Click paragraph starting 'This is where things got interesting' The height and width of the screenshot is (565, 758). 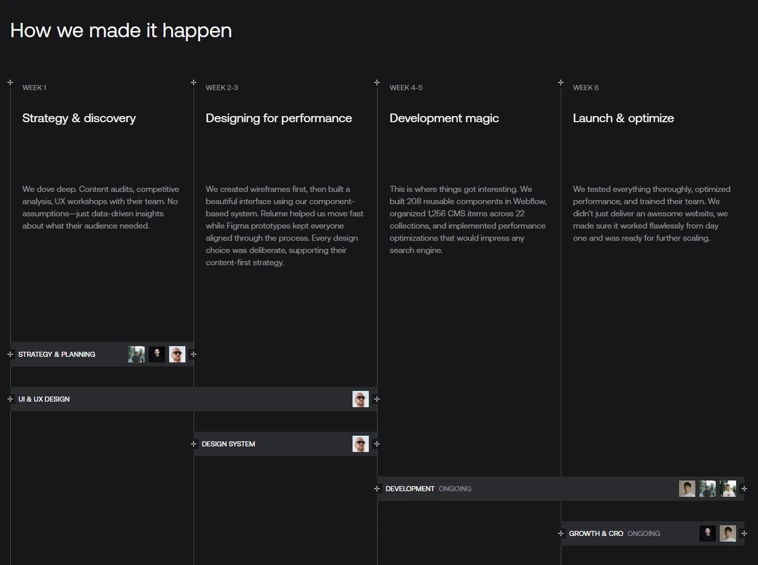pos(468,219)
